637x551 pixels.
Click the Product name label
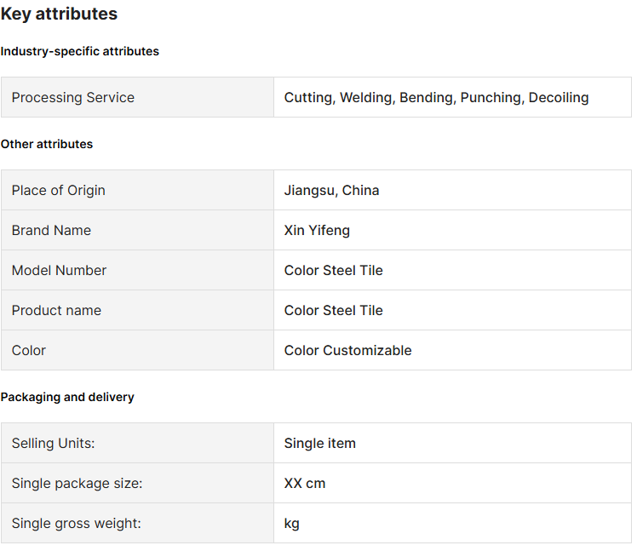coord(56,310)
